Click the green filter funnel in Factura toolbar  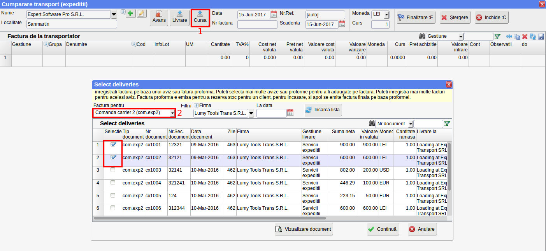[497, 37]
